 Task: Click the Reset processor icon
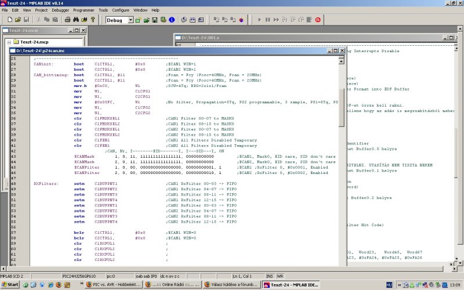click(309, 20)
